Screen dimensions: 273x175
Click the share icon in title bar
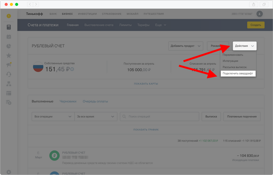tap(254, 4)
